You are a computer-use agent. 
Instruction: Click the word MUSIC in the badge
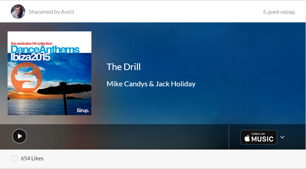pos(262,139)
